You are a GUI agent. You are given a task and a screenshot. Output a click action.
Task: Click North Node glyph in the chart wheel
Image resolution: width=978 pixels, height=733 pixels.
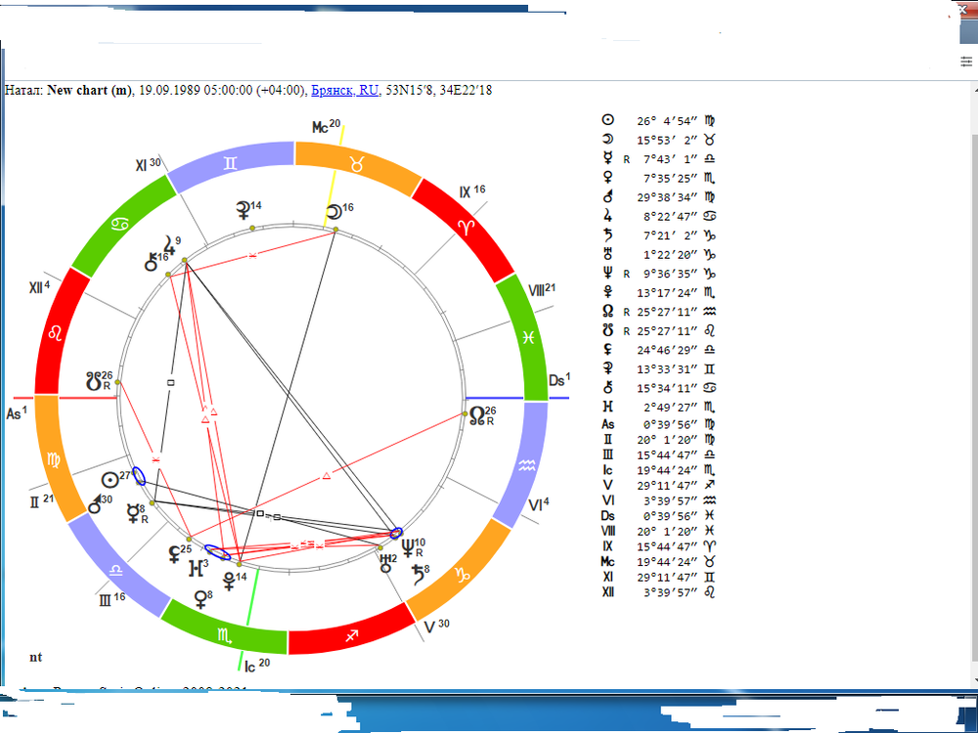tap(478, 415)
